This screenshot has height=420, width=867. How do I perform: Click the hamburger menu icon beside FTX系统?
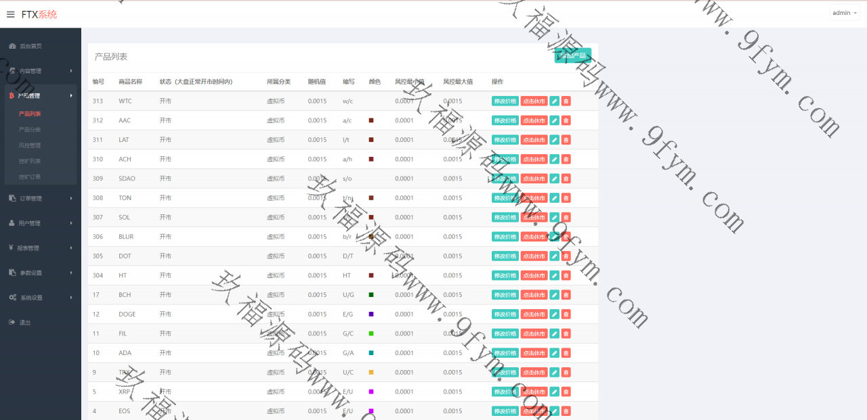pyautogui.click(x=10, y=14)
